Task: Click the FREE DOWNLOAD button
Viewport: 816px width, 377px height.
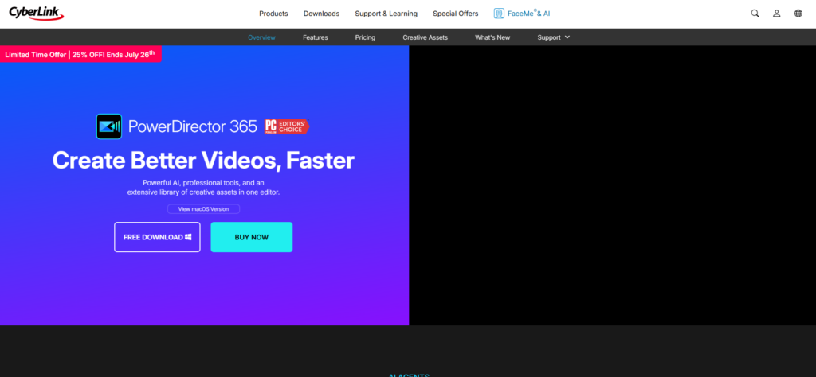Action: (x=157, y=237)
